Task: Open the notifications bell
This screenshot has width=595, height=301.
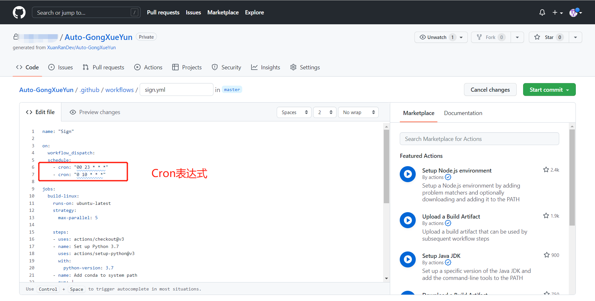Action: click(542, 12)
